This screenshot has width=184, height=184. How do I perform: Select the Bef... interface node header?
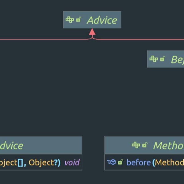point(166,59)
